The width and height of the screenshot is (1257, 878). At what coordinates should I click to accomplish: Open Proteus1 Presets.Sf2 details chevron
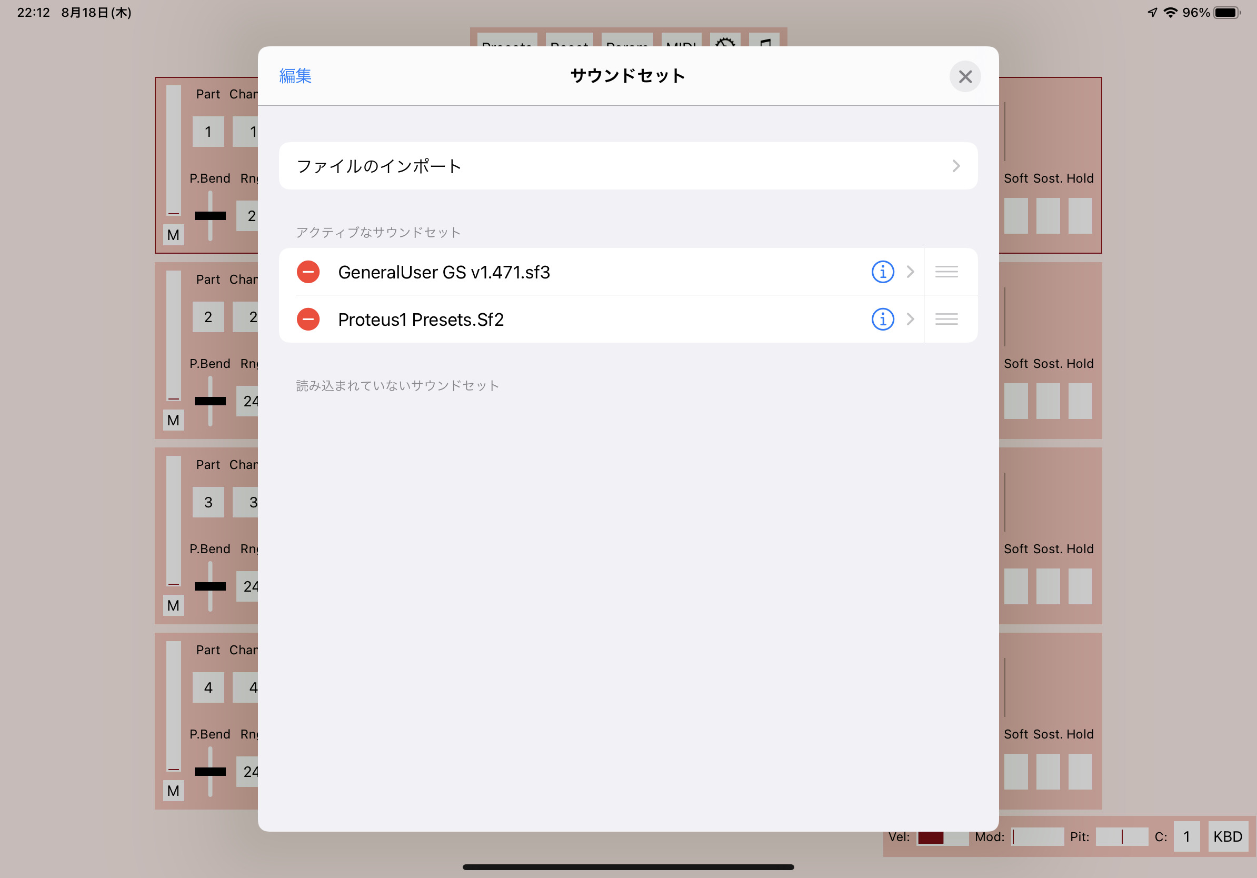[x=911, y=319]
